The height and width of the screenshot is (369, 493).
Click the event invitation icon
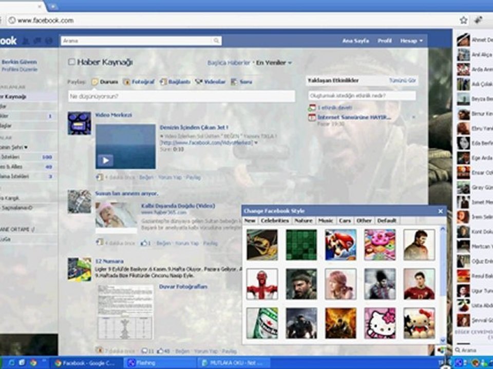(312, 108)
